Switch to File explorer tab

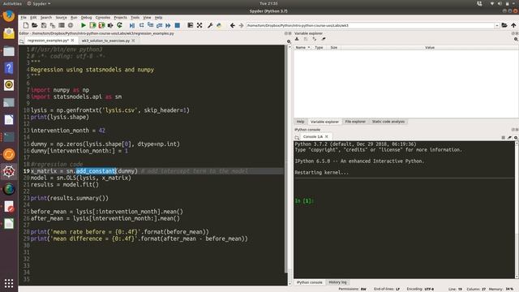coord(355,122)
